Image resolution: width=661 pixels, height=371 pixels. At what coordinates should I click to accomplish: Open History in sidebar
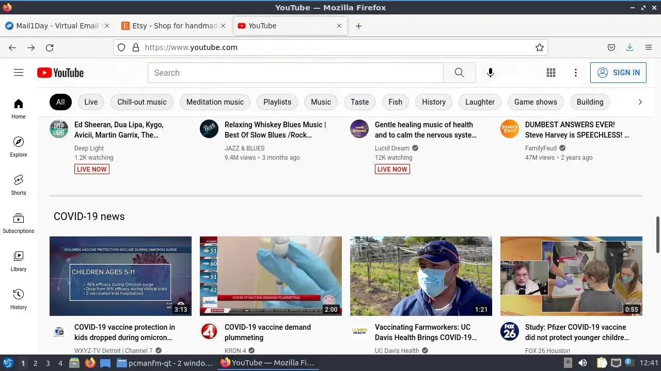click(x=19, y=299)
